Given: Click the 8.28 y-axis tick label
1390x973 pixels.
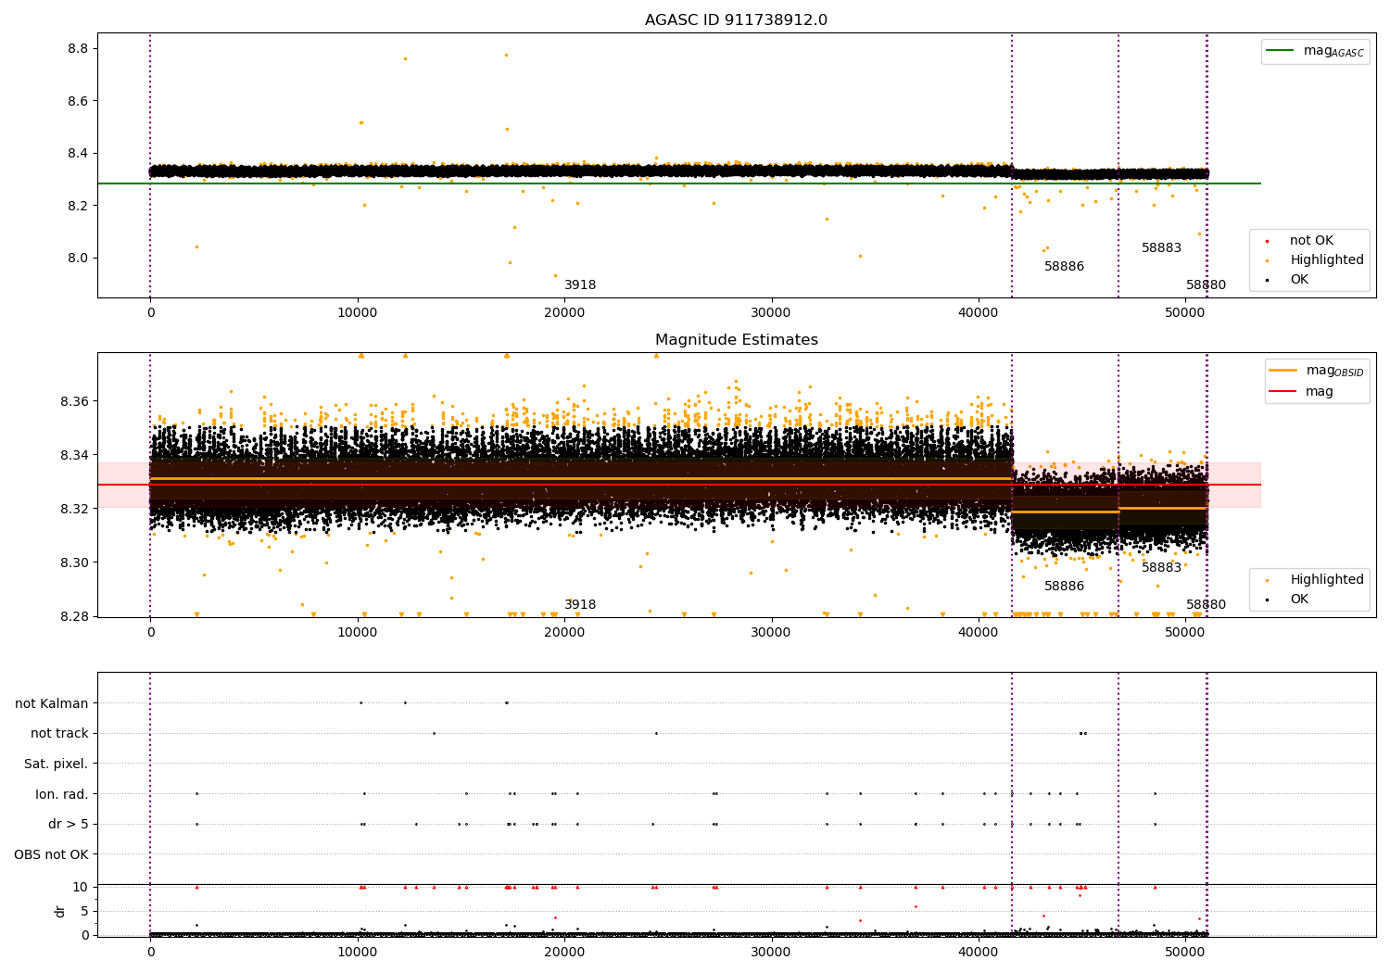Looking at the screenshot, I should (74, 616).
